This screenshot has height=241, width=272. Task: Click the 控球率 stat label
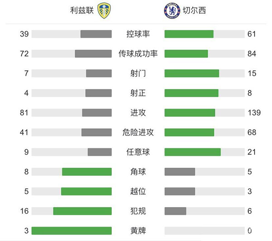coord(138,34)
